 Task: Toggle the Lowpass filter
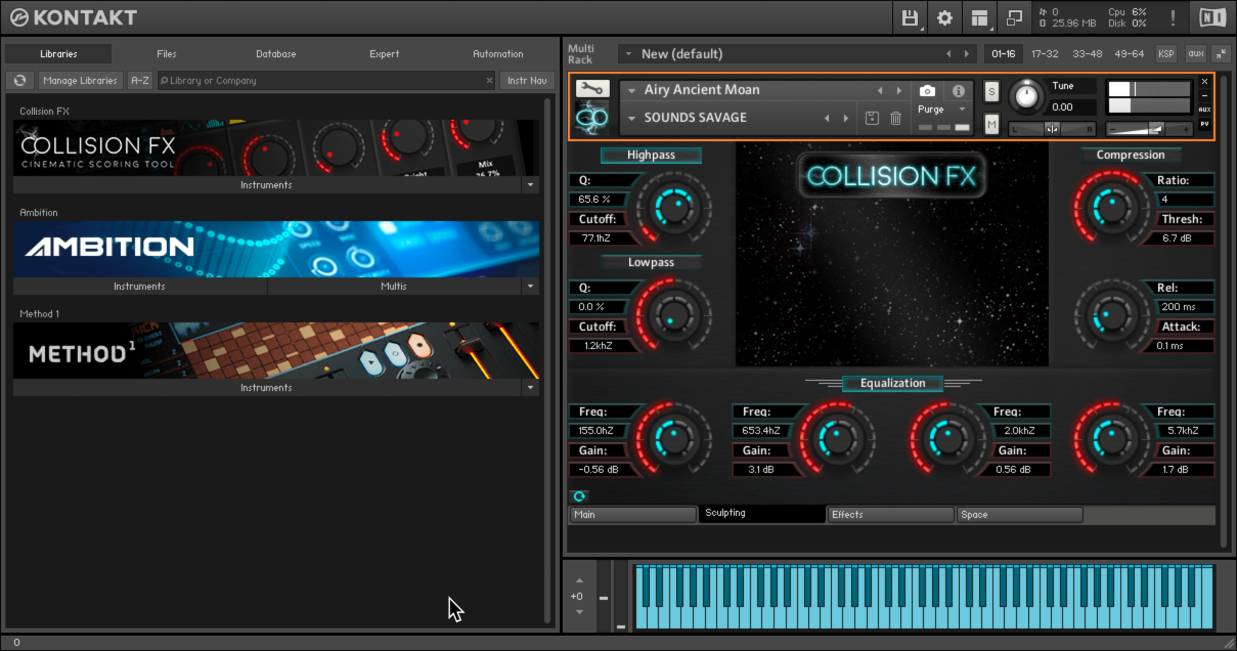[651, 263]
